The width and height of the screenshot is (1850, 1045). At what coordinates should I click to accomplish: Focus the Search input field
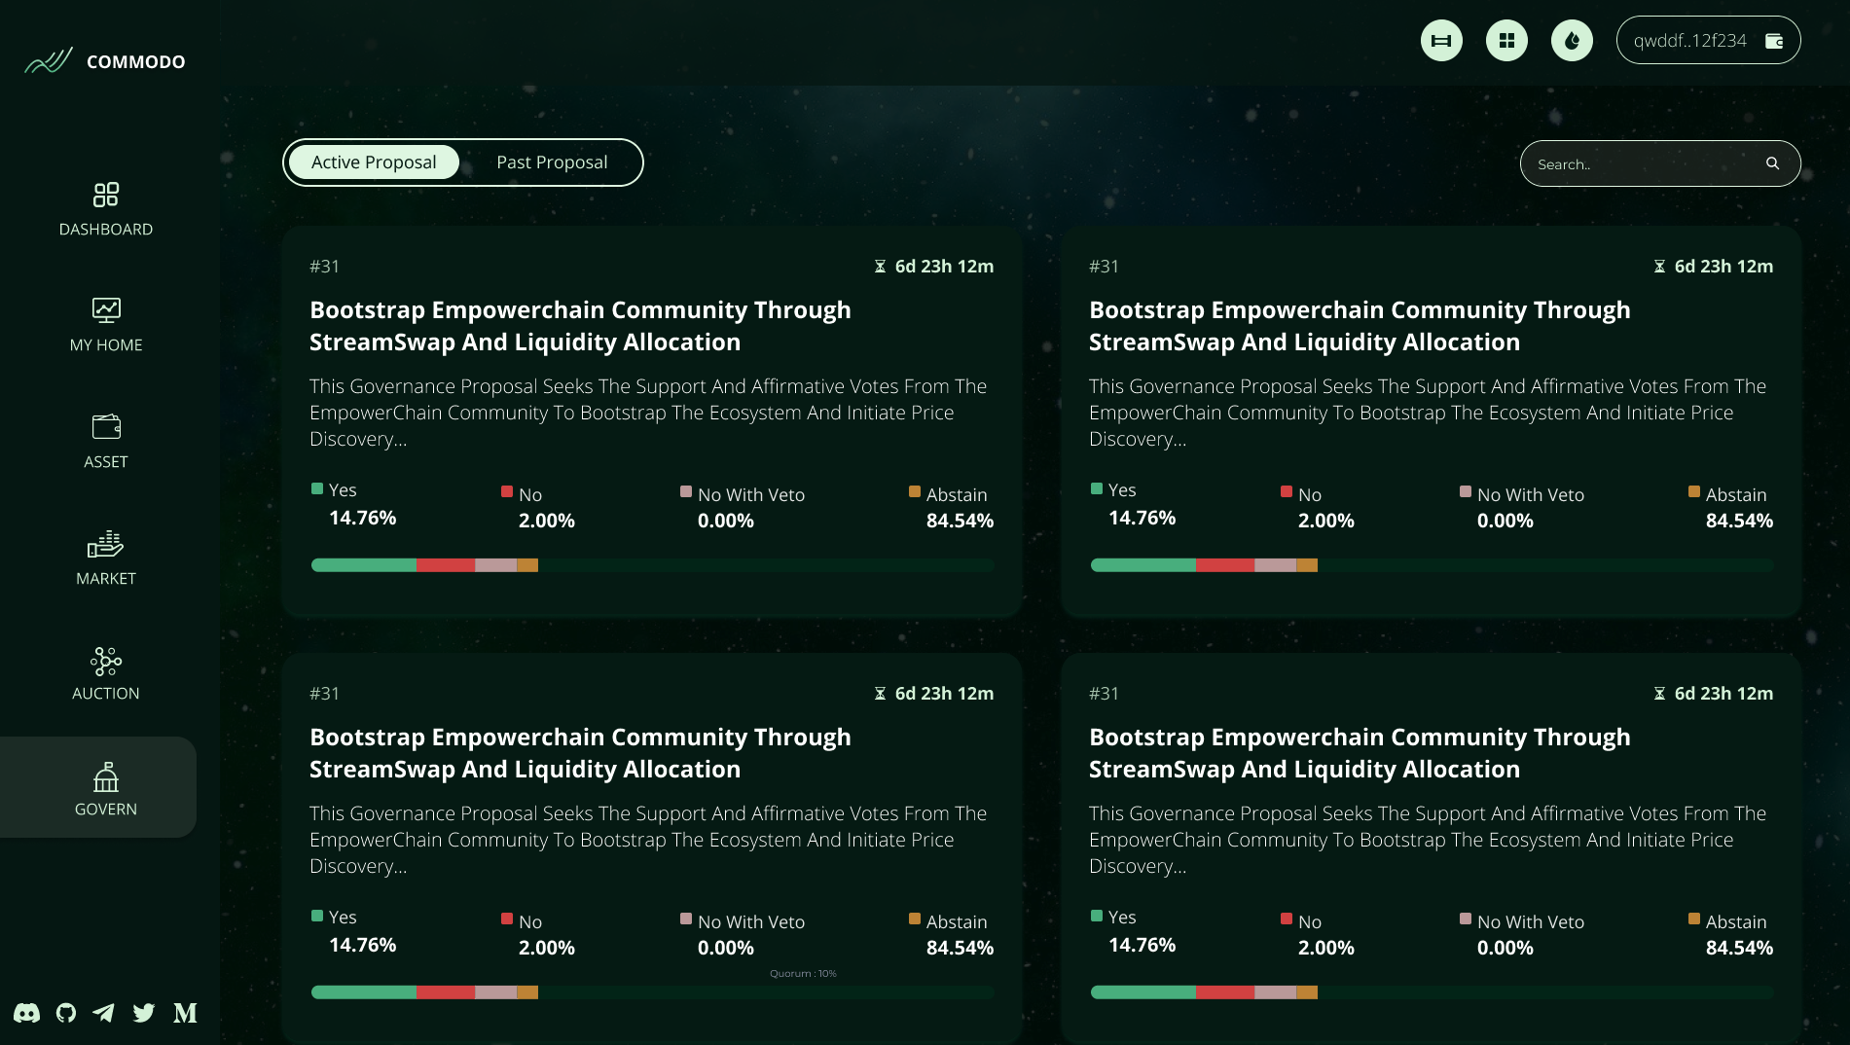point(1645,164)
